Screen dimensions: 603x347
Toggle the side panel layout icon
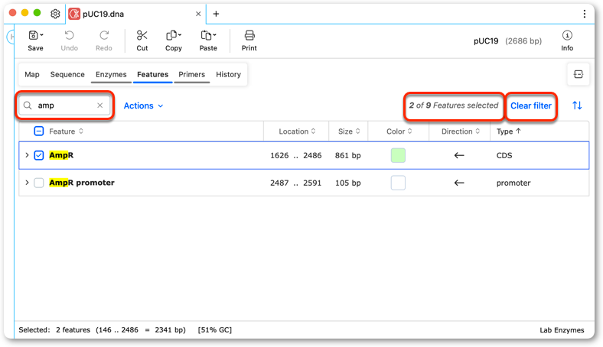pyautogui.click(x=578, y=74)
